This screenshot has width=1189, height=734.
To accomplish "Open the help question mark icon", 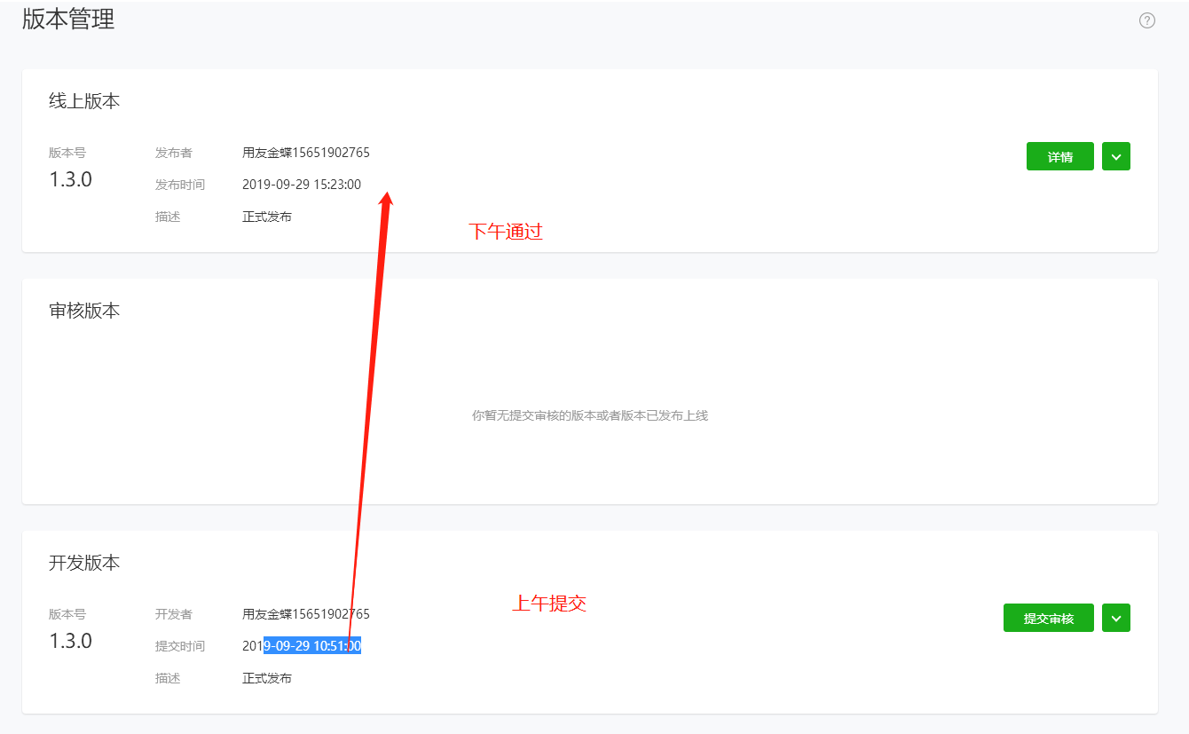I will click(1147, 20).
